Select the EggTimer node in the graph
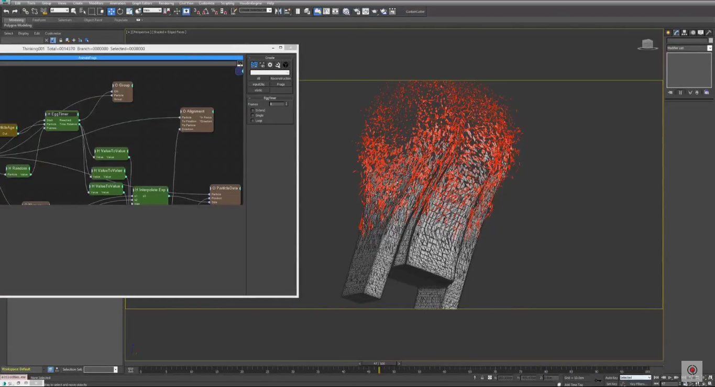The width and height of the screenshot is (715, 387). [x=62, y=120]
